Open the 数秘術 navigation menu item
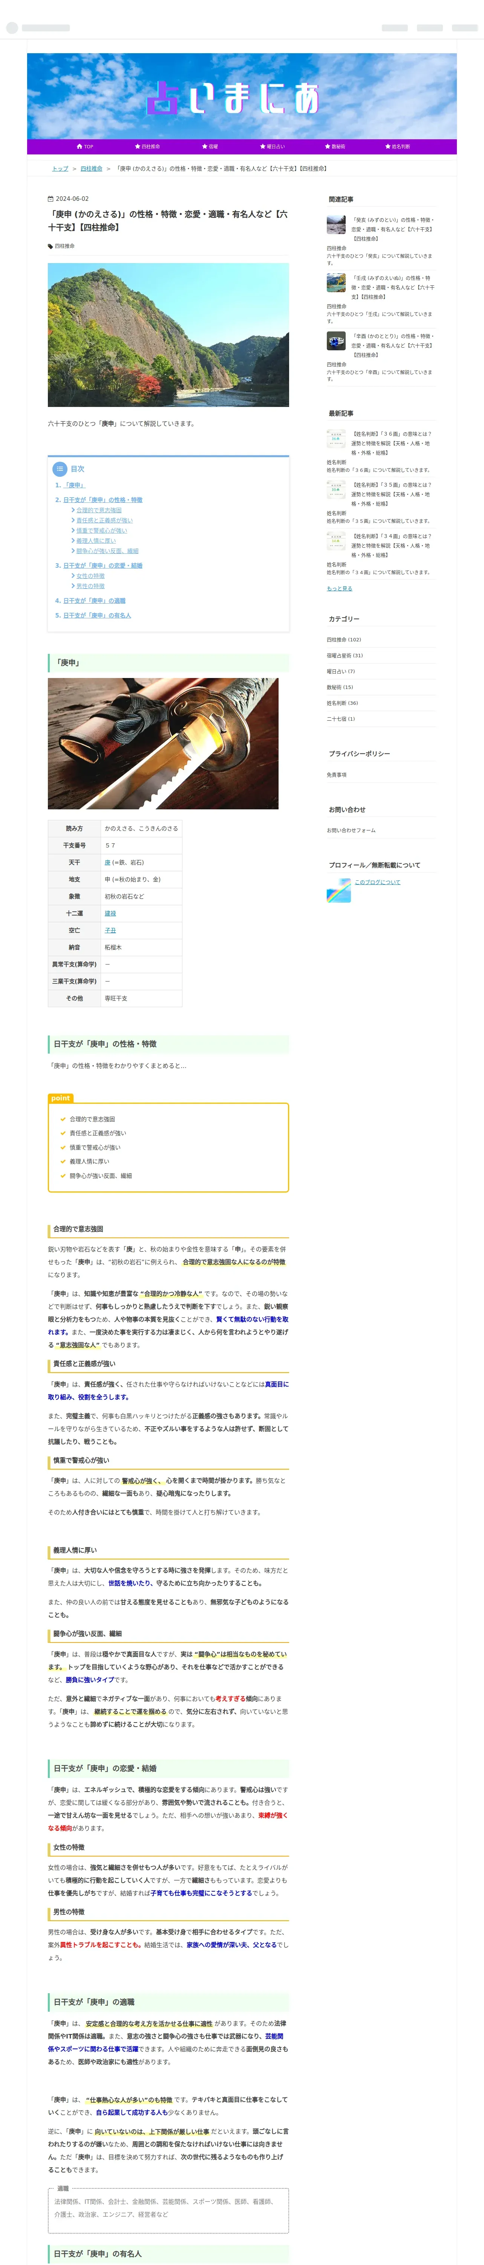 (335, 147)
